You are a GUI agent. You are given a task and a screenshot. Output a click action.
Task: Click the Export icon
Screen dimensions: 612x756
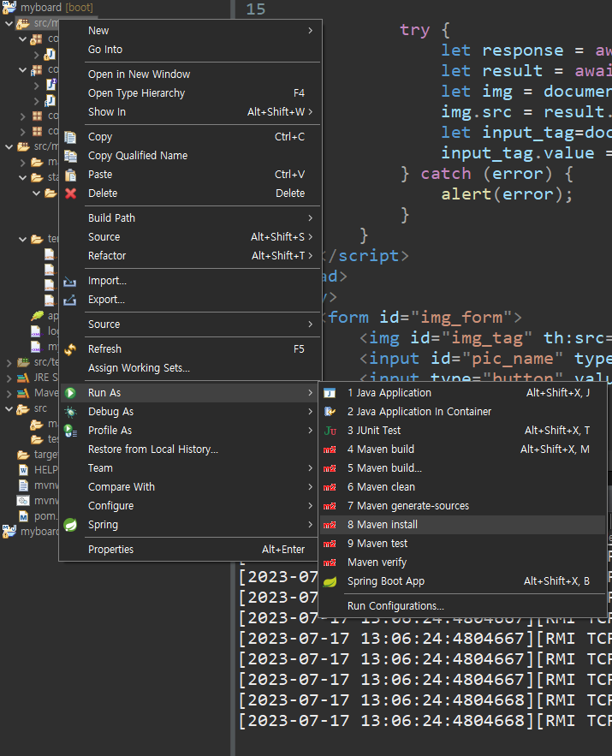pos(70,300)
